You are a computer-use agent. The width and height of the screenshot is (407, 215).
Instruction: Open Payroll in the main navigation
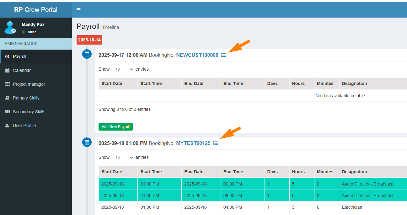click(x=36, y=56)
